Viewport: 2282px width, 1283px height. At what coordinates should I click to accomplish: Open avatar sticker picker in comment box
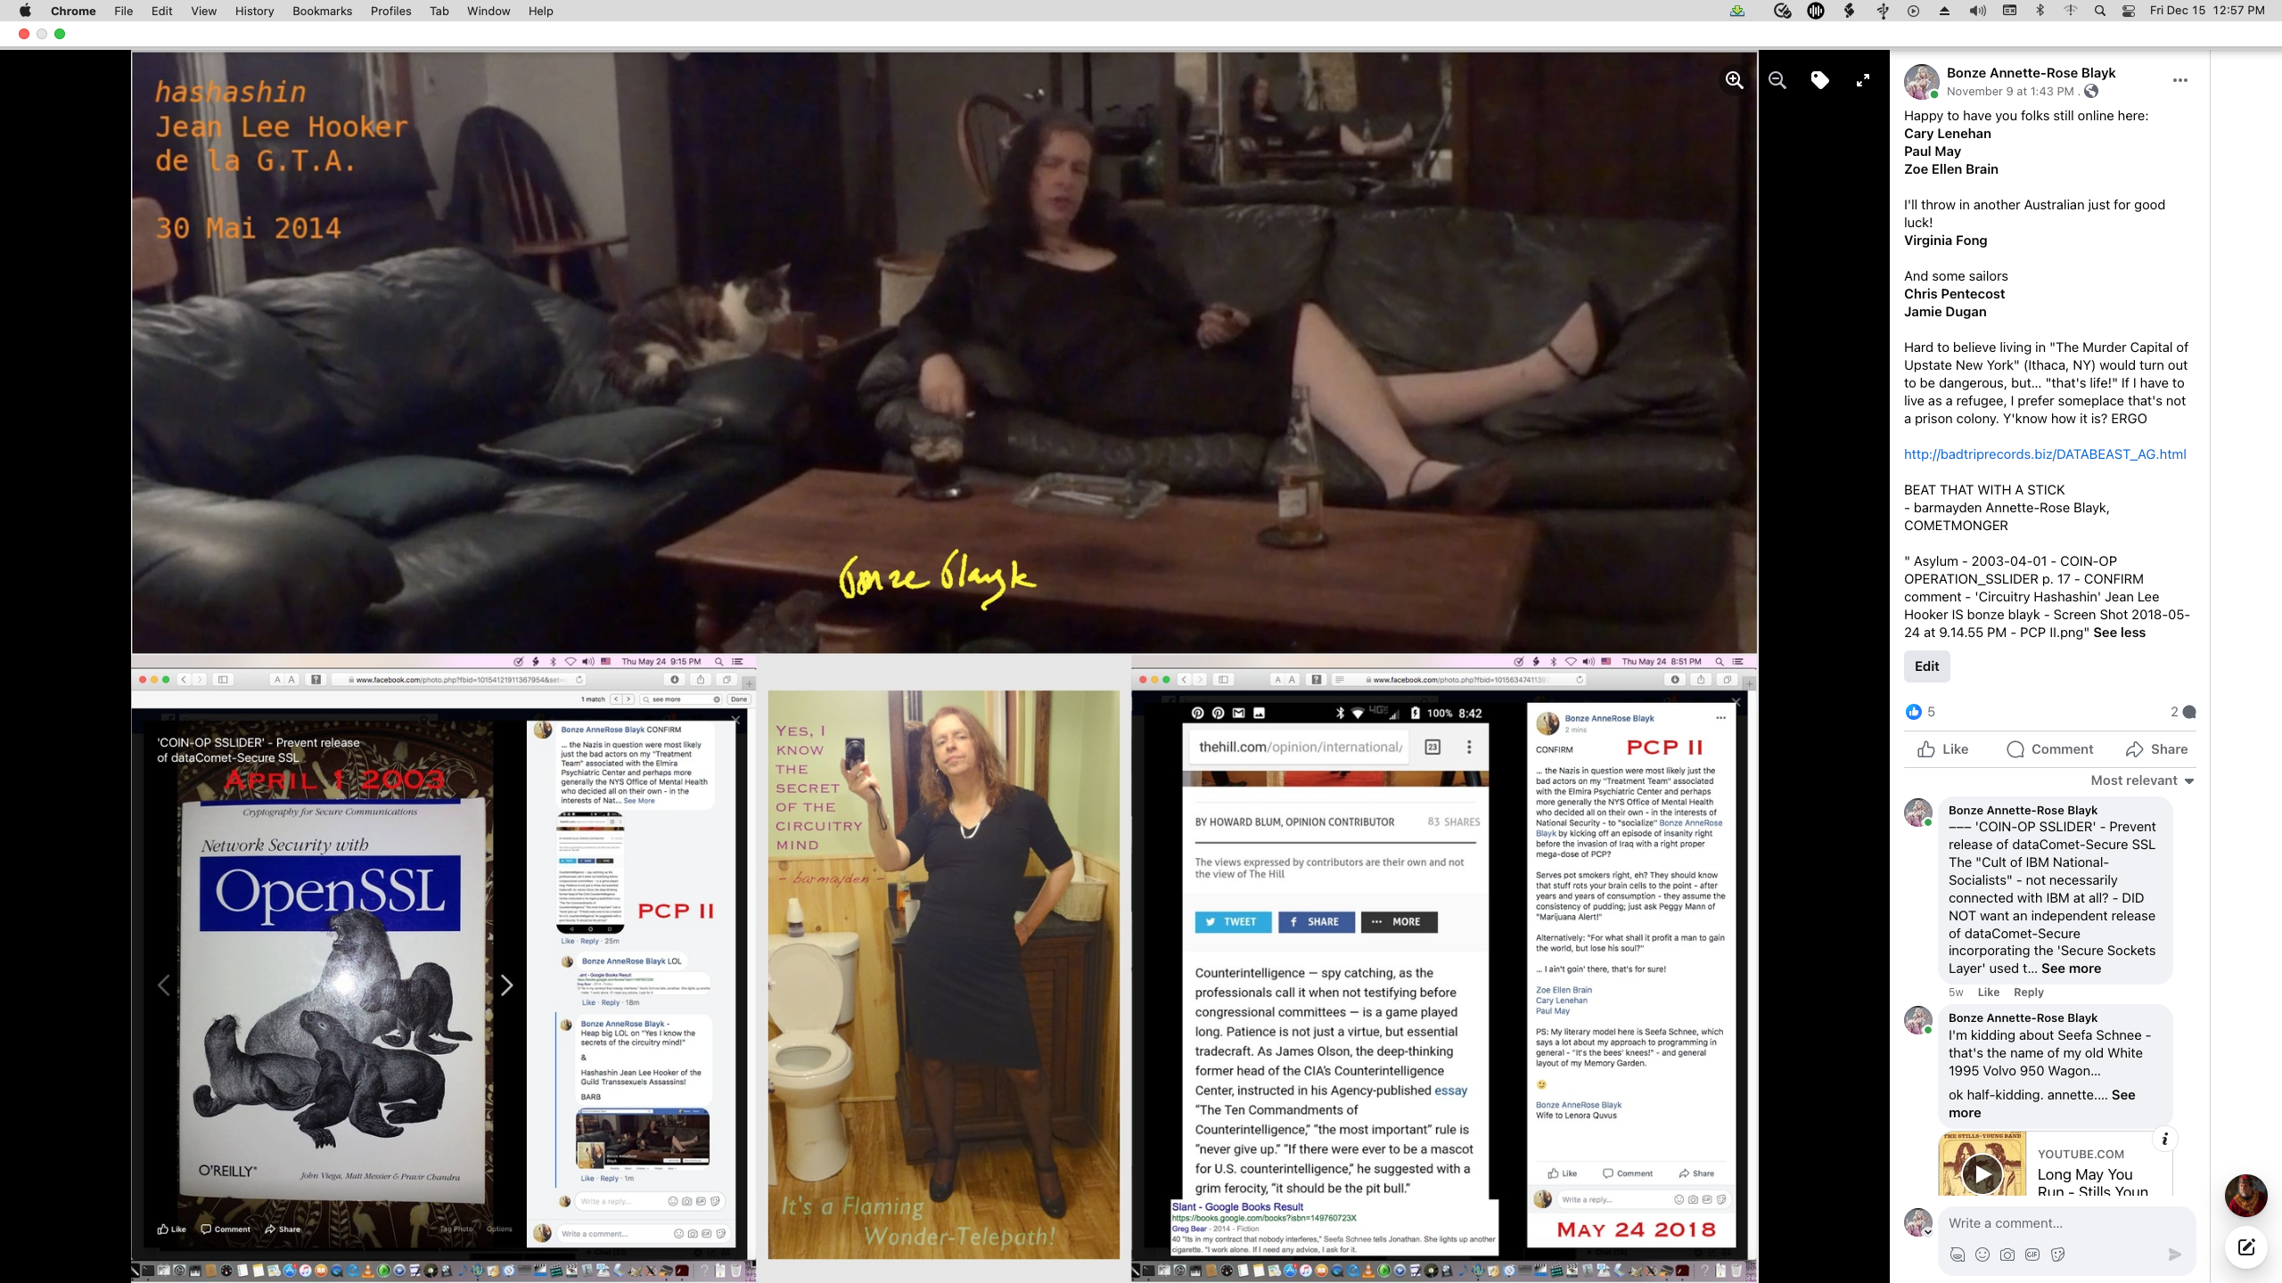1957,1254
